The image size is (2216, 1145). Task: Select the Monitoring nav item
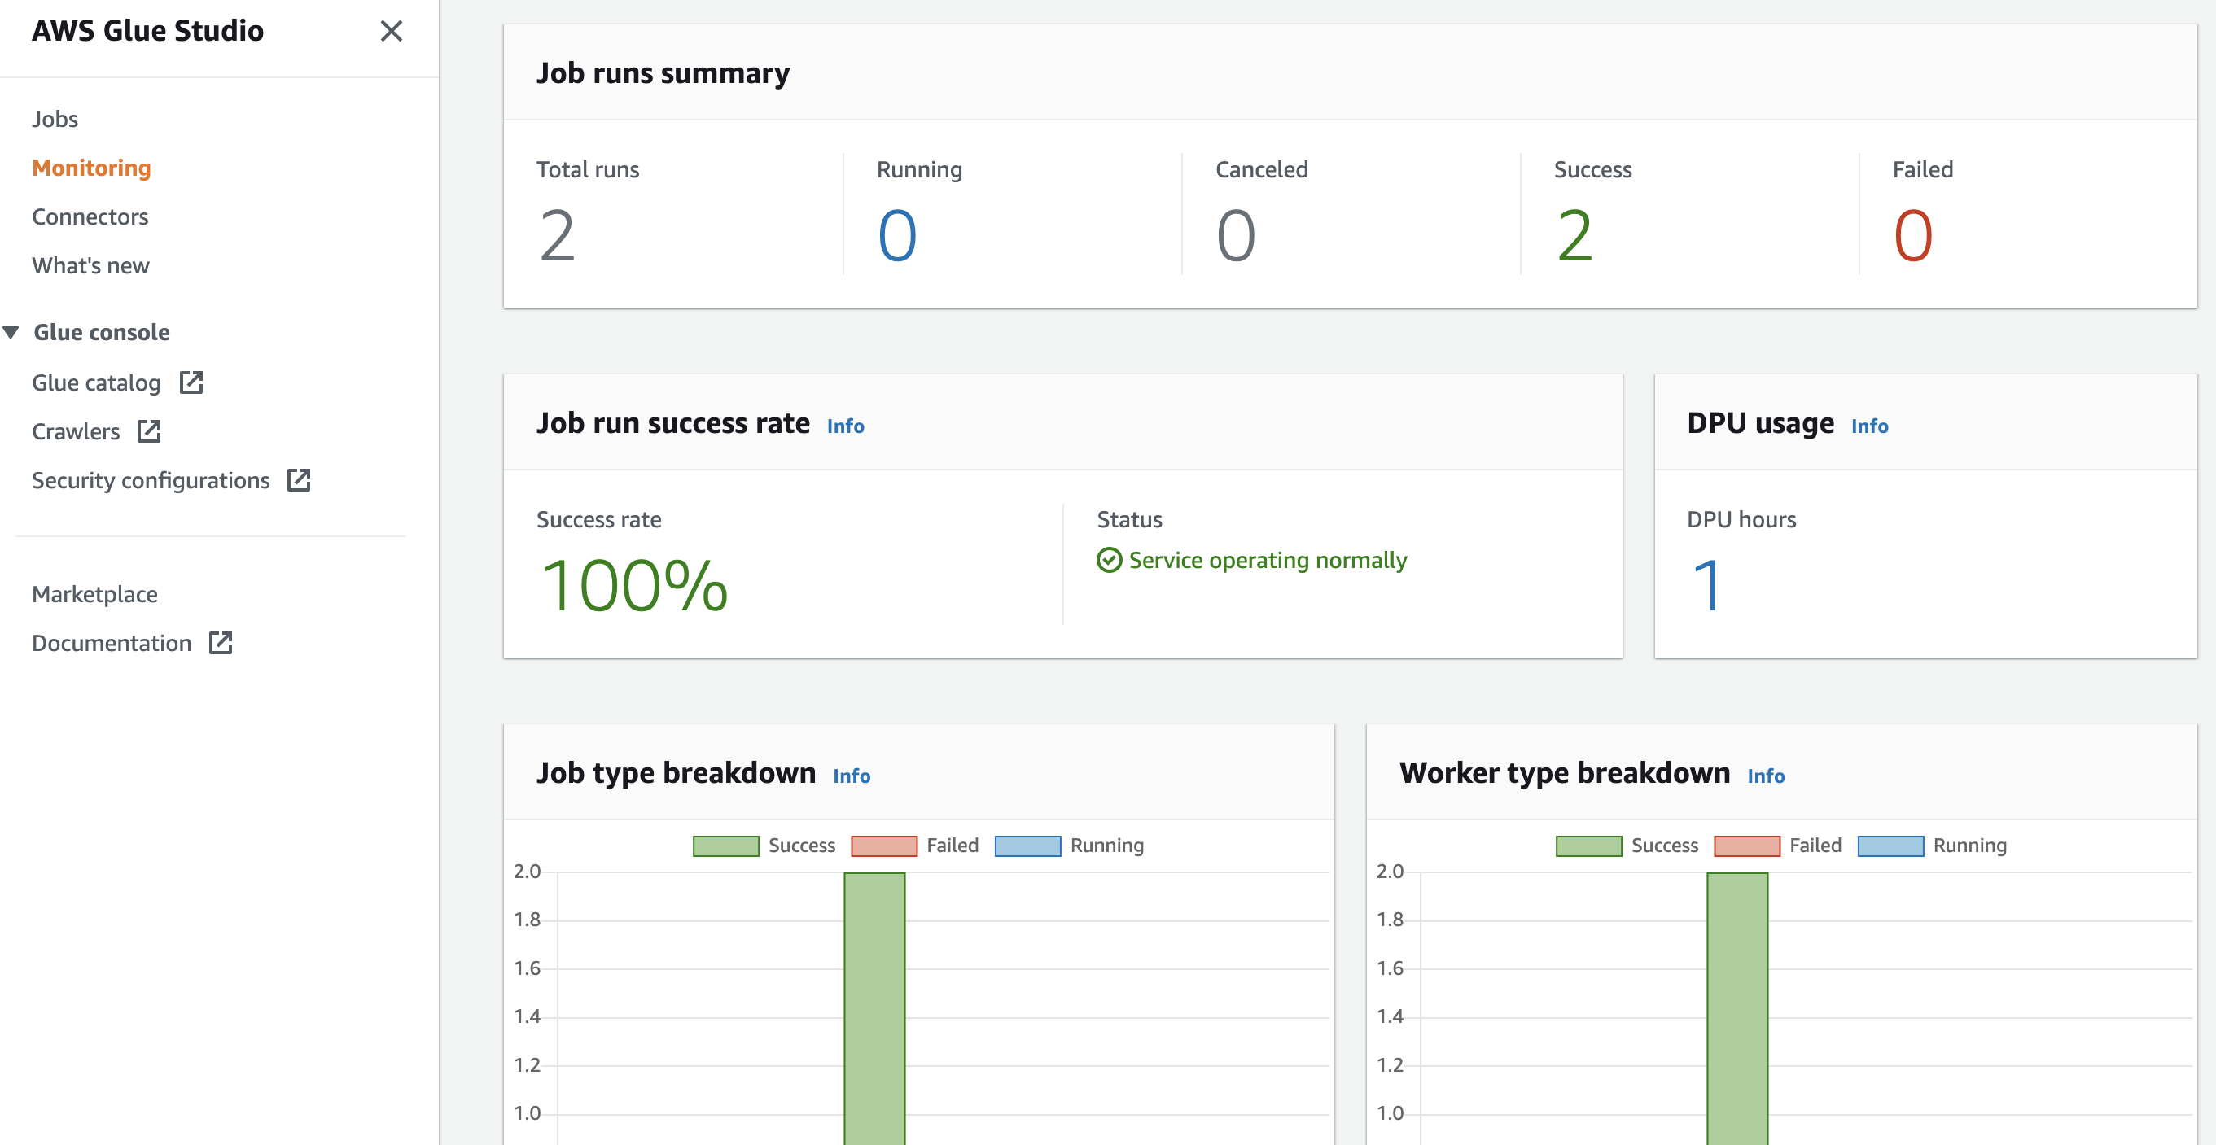pyautogui.click(x=91, y=168)
